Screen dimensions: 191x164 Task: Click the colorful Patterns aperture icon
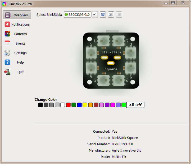[7, 34]
